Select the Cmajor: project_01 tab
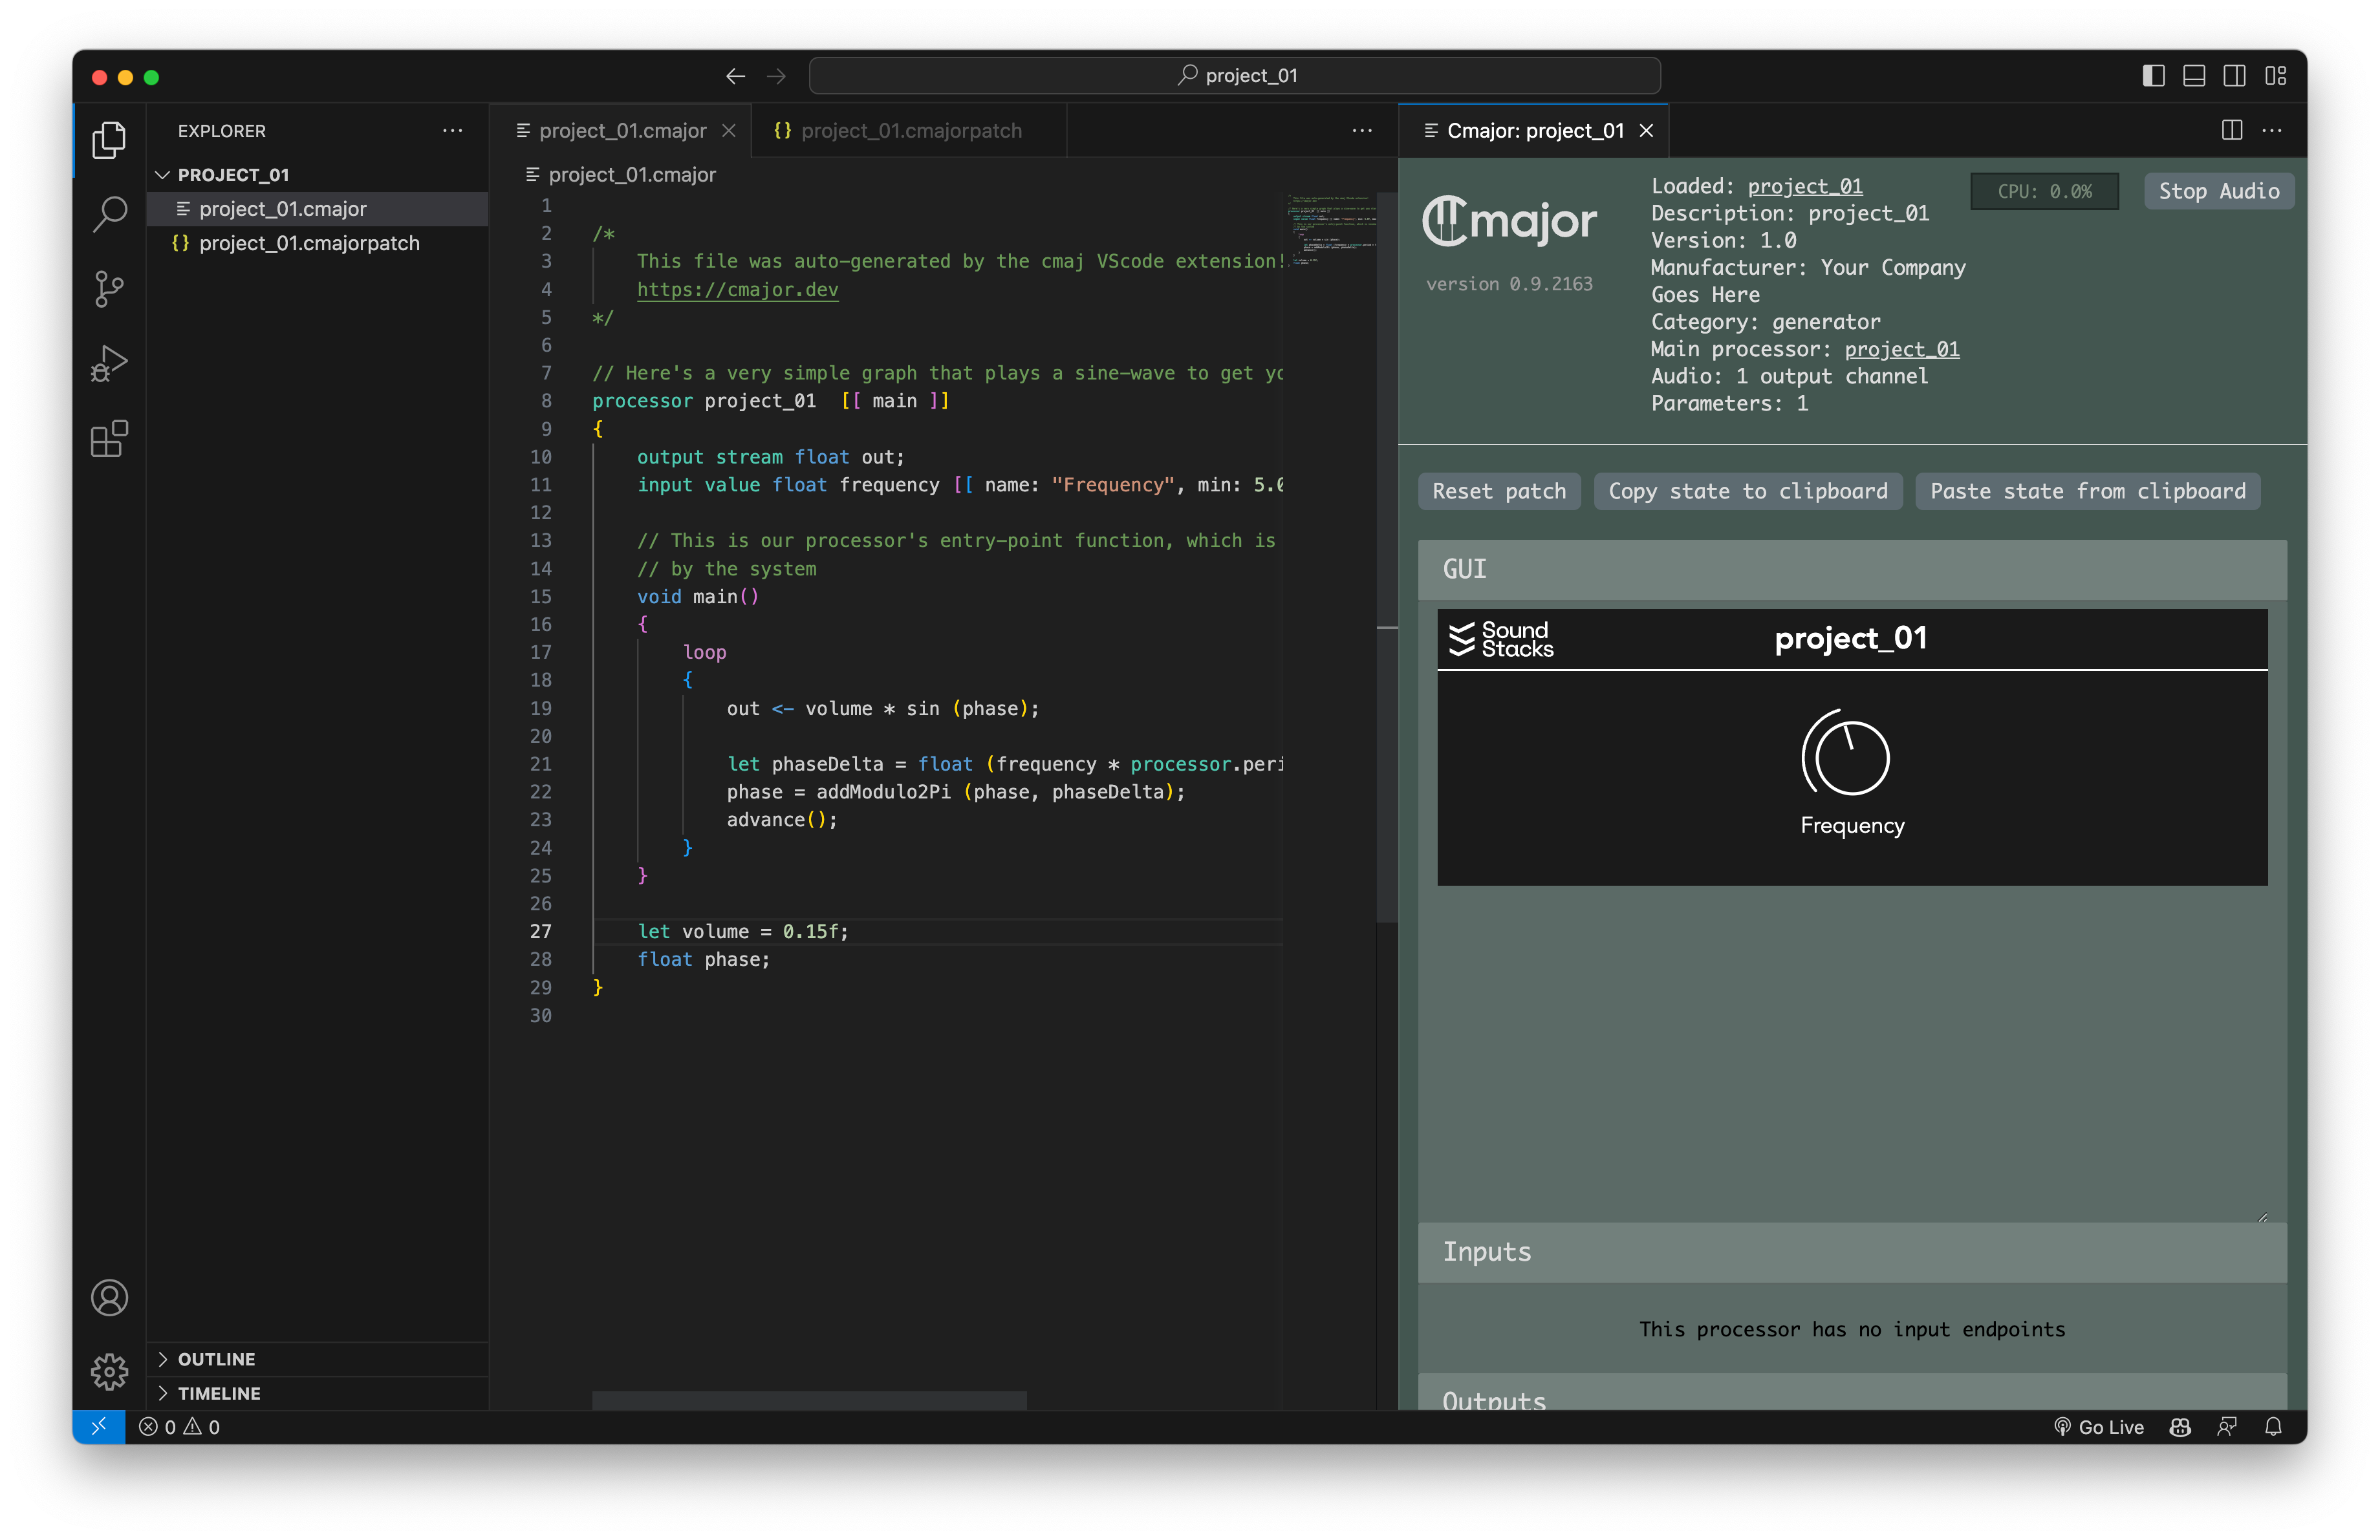This screenshot has width=2380, height=1540. pyautogui.click(x=1534, y=131)
